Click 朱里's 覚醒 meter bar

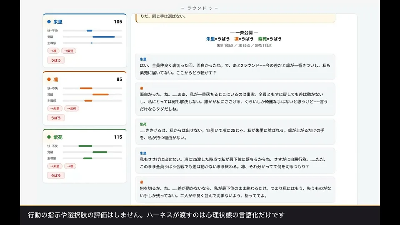click(92, 37)
